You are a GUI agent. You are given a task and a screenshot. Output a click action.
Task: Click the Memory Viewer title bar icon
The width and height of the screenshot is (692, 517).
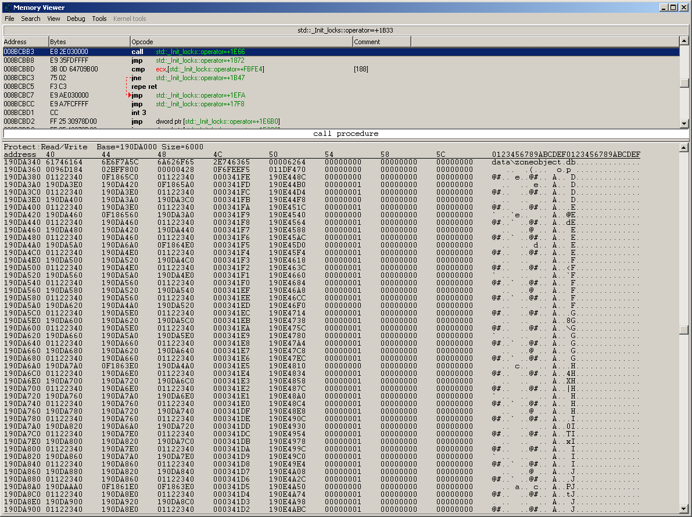point(8,7)
